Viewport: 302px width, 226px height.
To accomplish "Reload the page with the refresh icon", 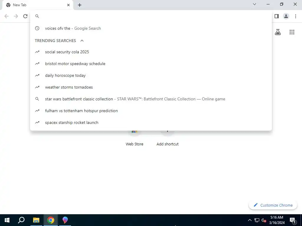I will (x=25, y=16).
